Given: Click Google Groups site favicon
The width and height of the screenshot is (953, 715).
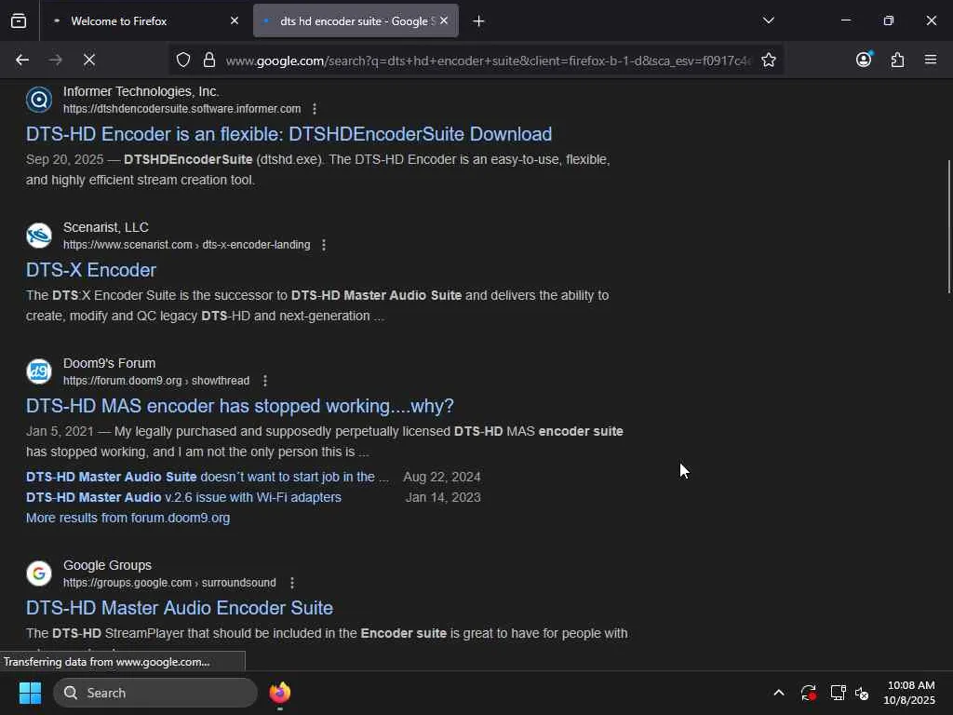Looking at the screenshot, I should pyautogui.click(x=39, y=573).
